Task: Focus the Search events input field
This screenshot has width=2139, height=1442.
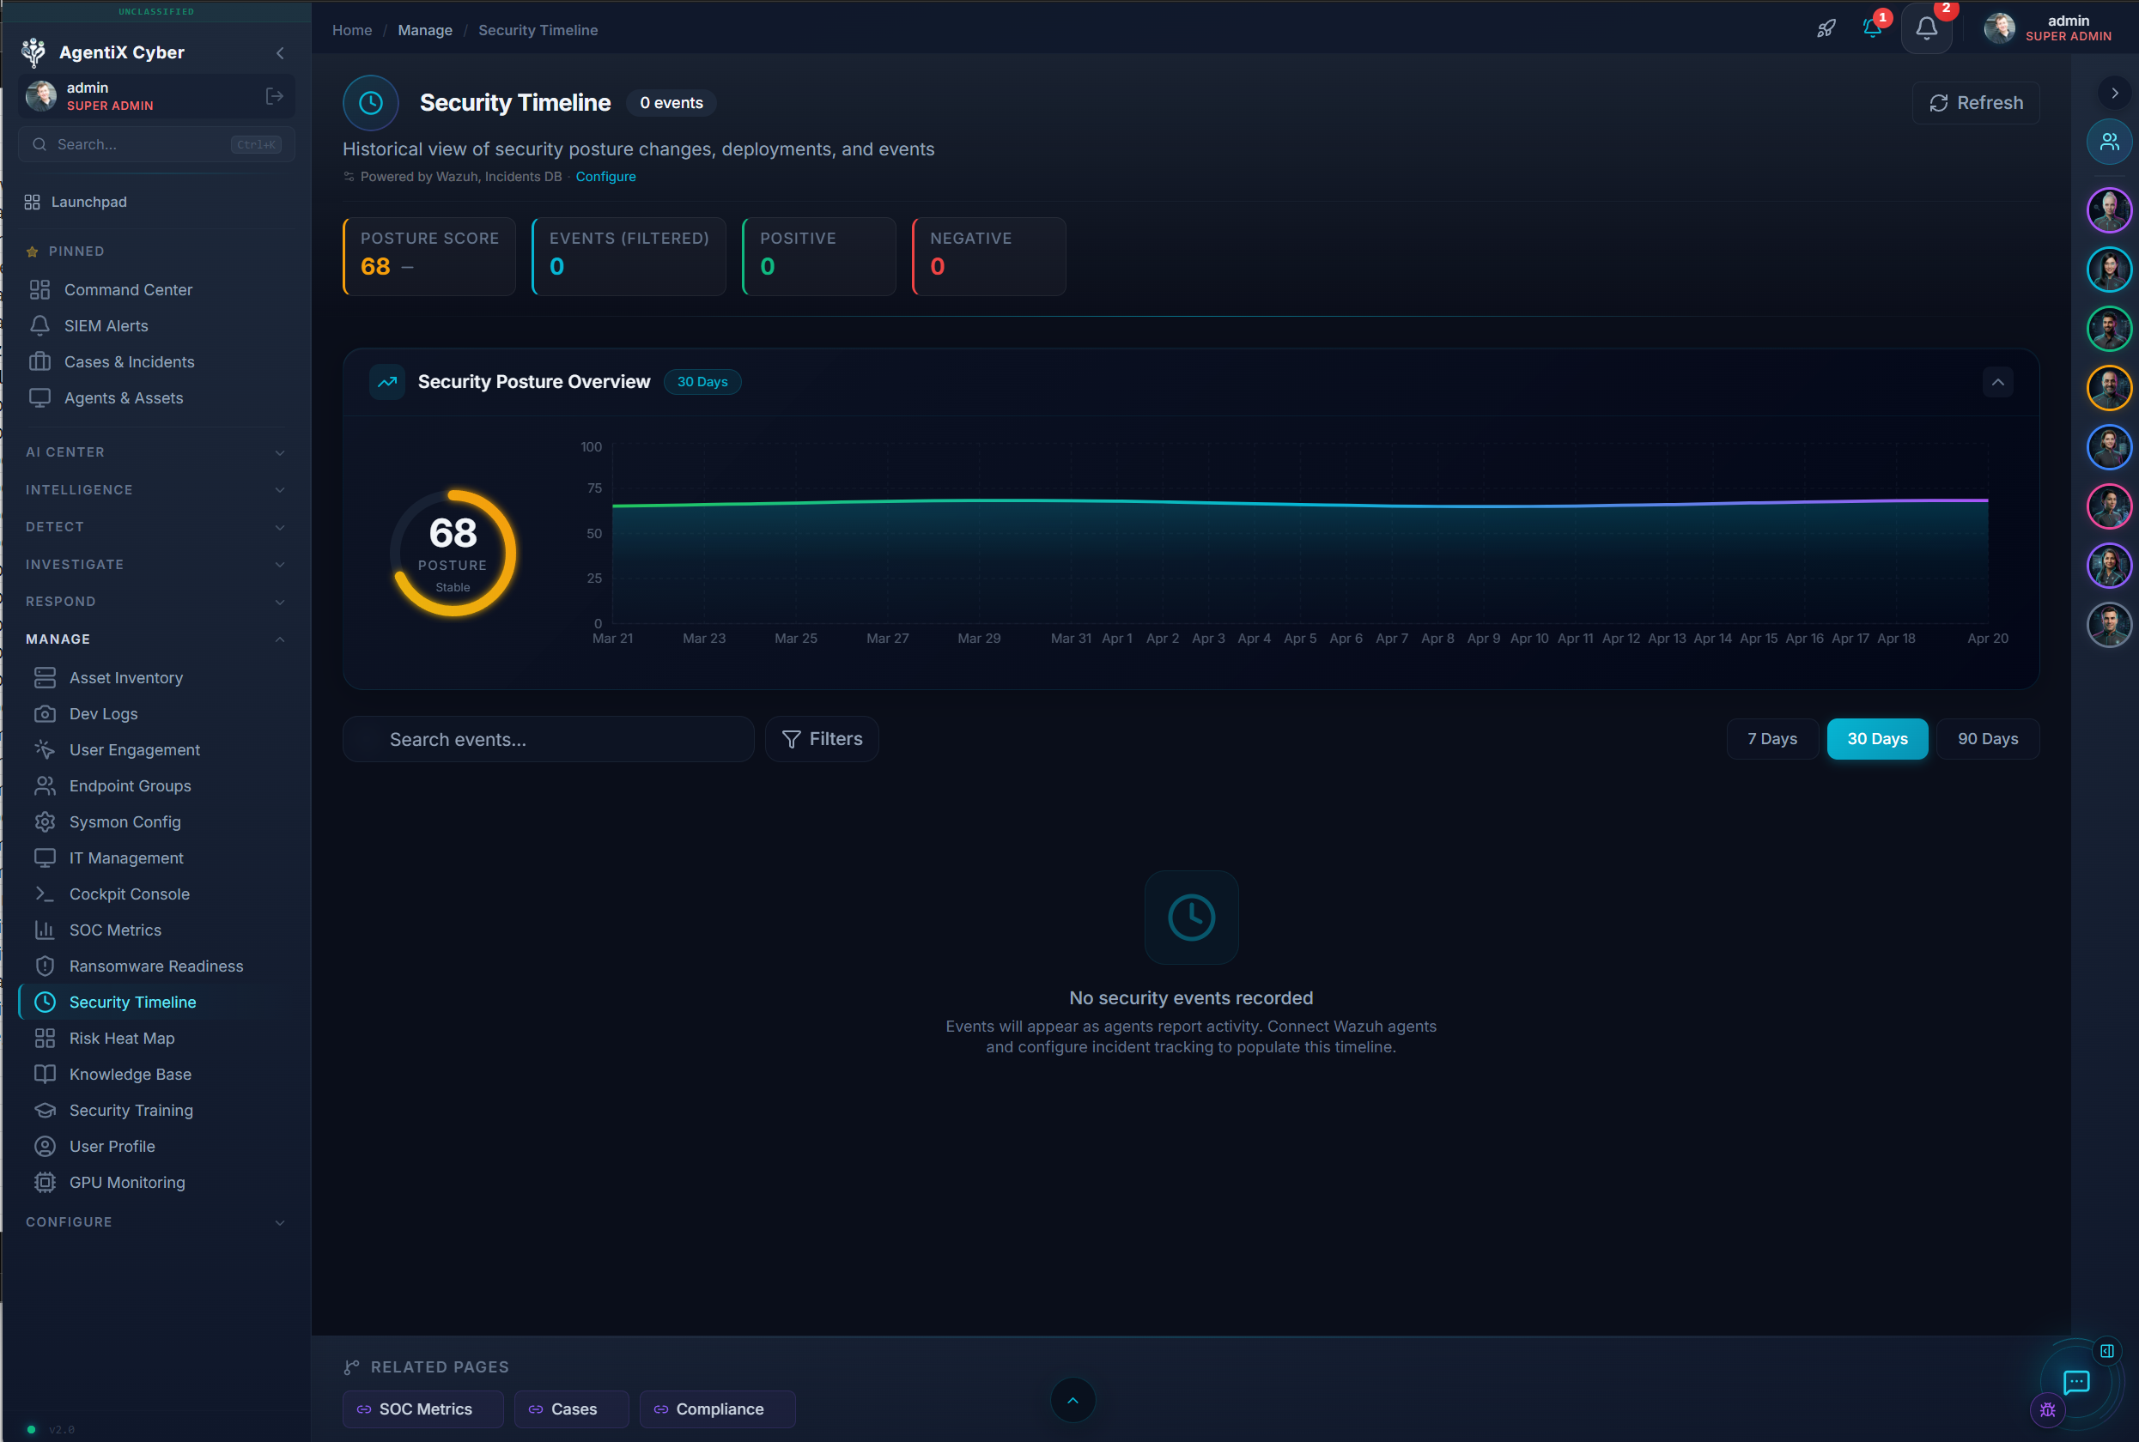Action: (549, 739)
